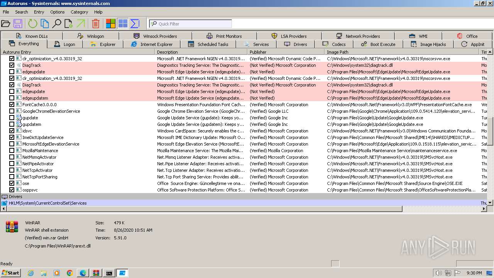The height and width of the screenshot is (278, 494).
Task: Sort by Publisher column header
Action: (286, 52)
